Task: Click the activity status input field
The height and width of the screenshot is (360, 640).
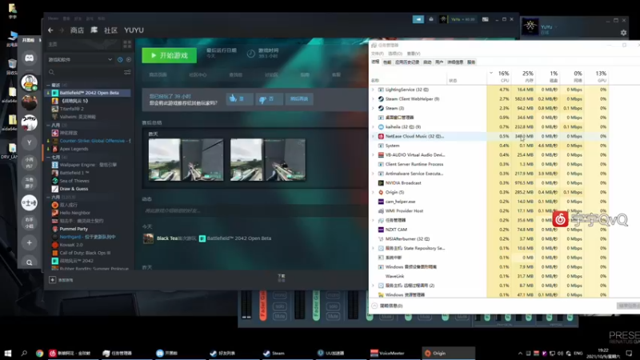Action: coord(253,210)
